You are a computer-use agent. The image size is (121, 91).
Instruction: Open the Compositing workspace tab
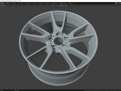pos(54,4)
